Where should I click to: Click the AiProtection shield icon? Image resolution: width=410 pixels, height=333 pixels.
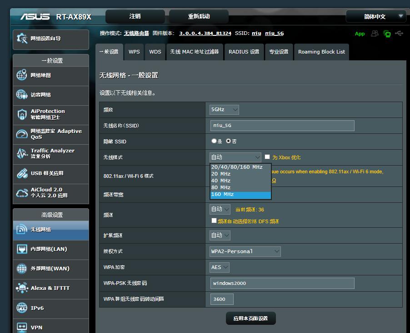[22, 114]
